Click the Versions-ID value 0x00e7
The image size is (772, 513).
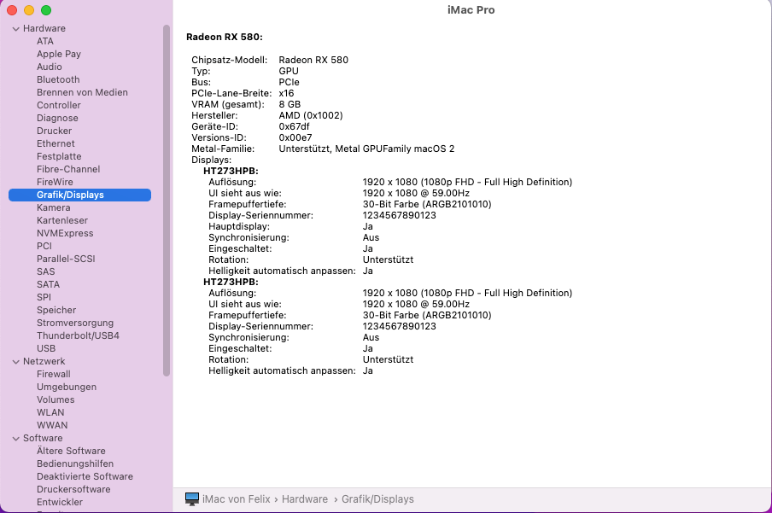click(x=295, y=137)
